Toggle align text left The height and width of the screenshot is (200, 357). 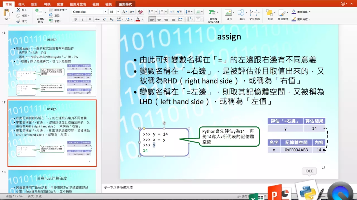click(x=152, y=19)
